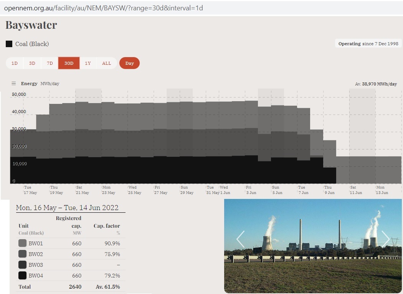403x294 pixels.
Task: Click the Thu 9 Jun axis label
Action: (x=329, y=190)
